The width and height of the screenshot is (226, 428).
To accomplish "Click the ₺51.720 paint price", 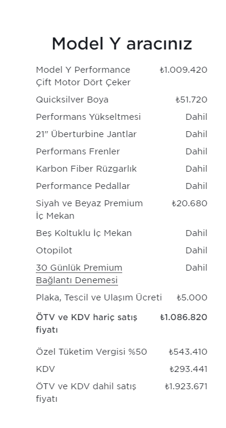I will pyautogui.click(x=191, y=100).
